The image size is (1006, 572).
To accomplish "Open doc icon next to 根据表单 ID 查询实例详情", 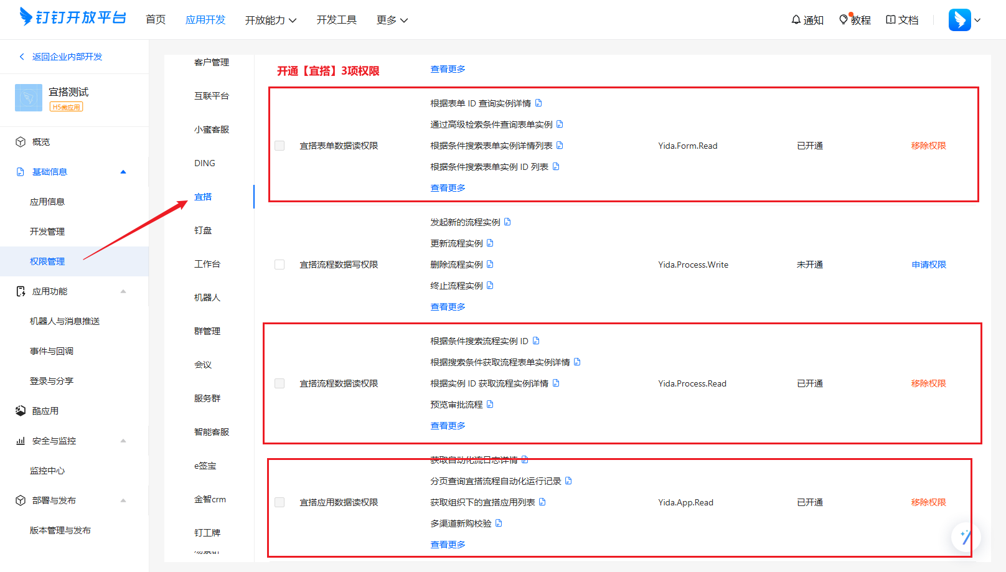I will pos(538,103).
